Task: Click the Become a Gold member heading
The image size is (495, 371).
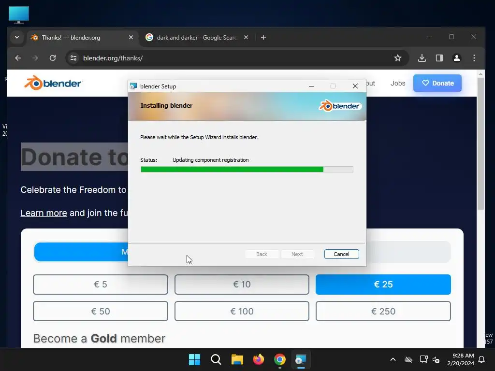Action: tap(99, 339)
